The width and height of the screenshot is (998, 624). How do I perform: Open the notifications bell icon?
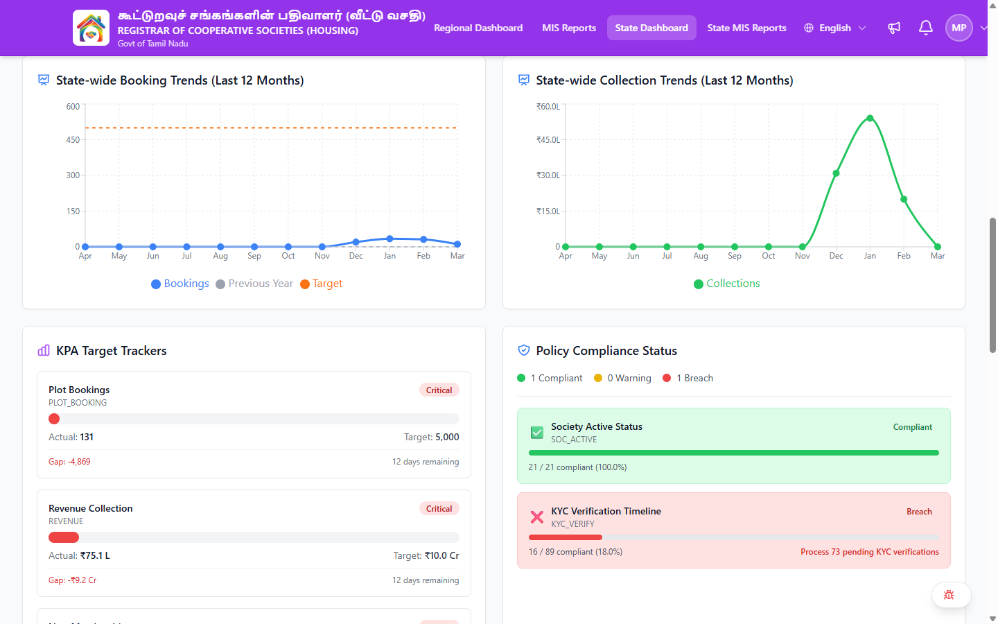coord(926,28)
